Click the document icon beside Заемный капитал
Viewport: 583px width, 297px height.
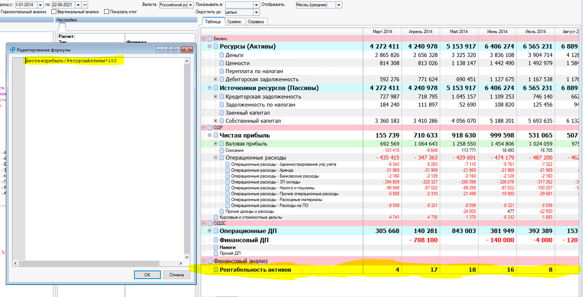(222, 112)
